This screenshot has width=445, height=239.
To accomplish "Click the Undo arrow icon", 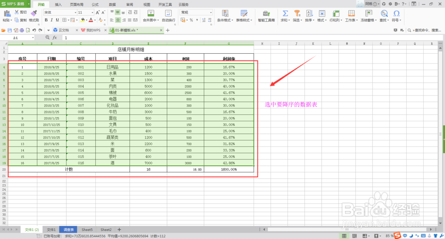I will [34, 30].
